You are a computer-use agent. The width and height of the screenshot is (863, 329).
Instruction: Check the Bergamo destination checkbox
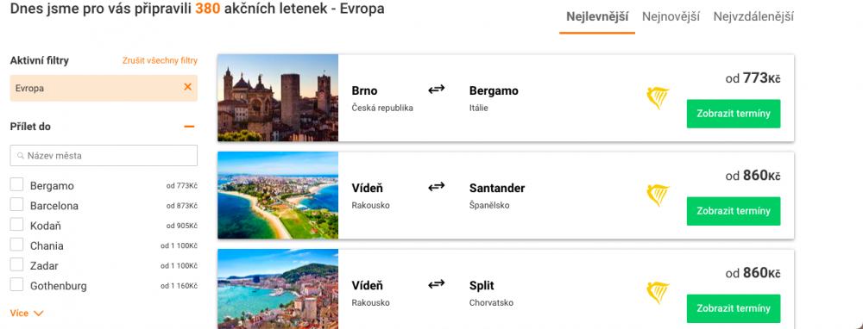pos(16,185)
